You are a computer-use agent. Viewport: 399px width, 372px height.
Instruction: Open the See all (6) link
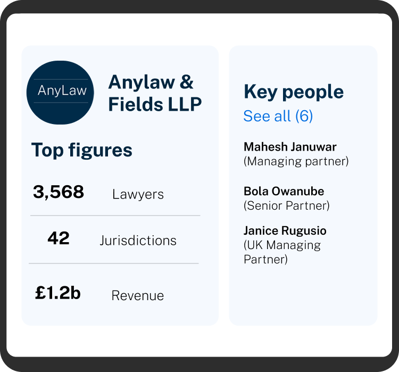pos(278,116)
